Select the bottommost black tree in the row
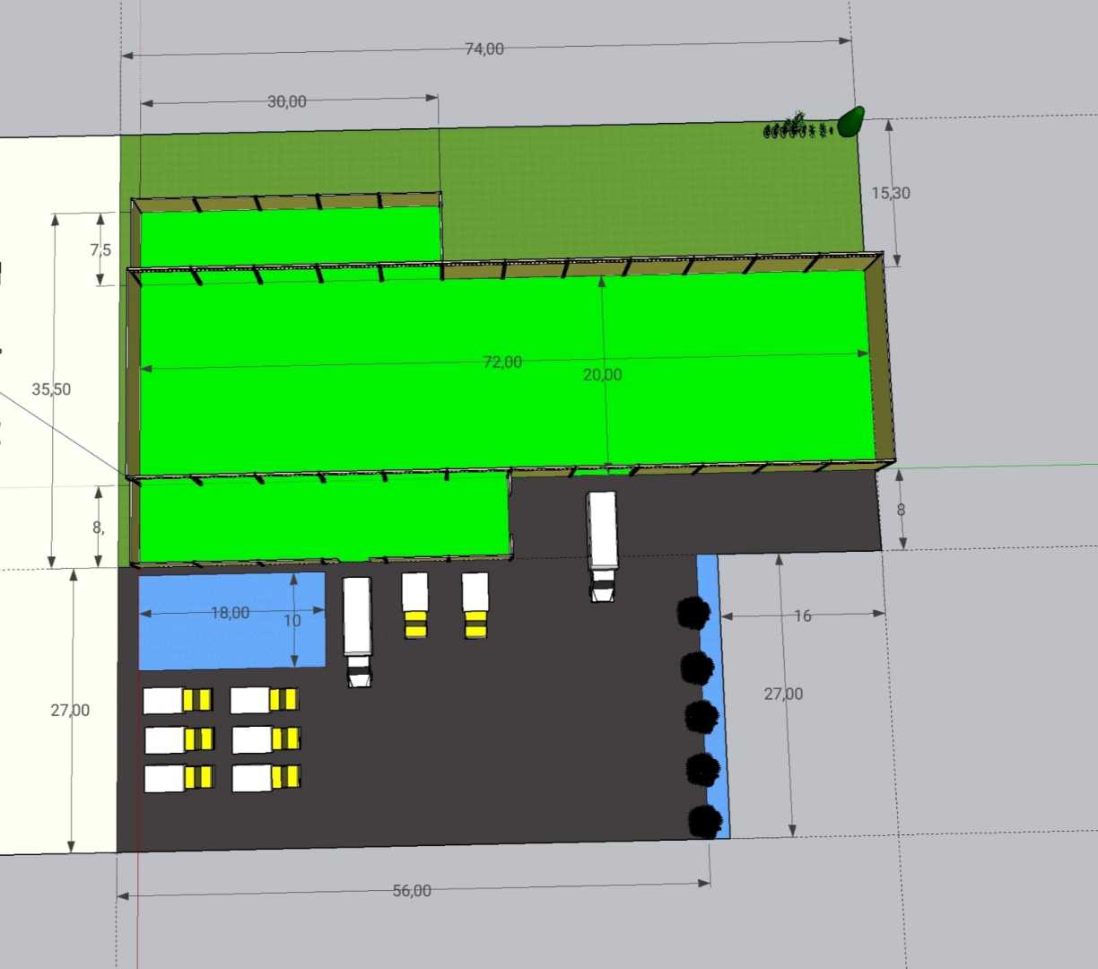 [x=704, y=820]
